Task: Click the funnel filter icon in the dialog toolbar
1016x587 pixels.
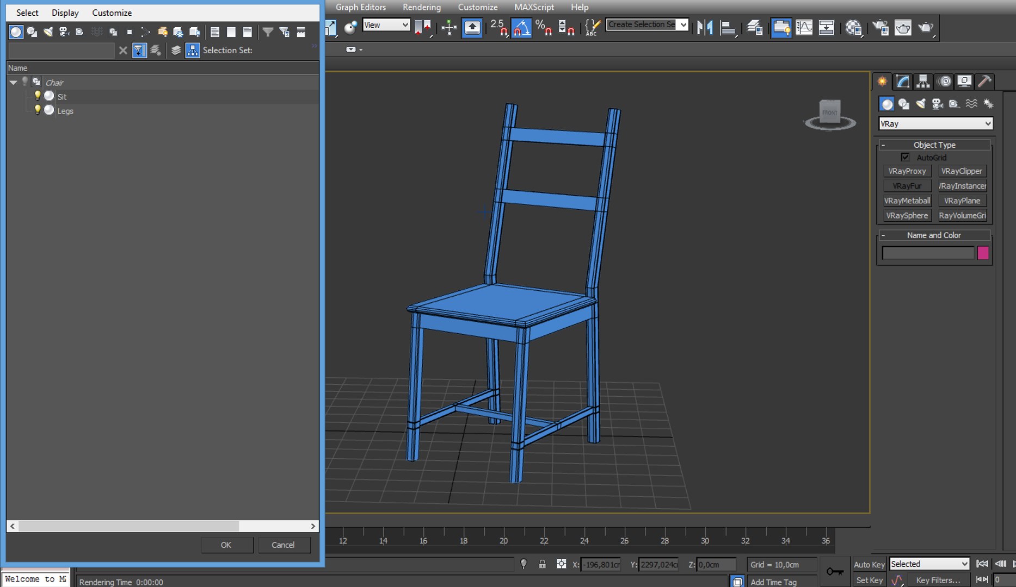Action: 268,32
